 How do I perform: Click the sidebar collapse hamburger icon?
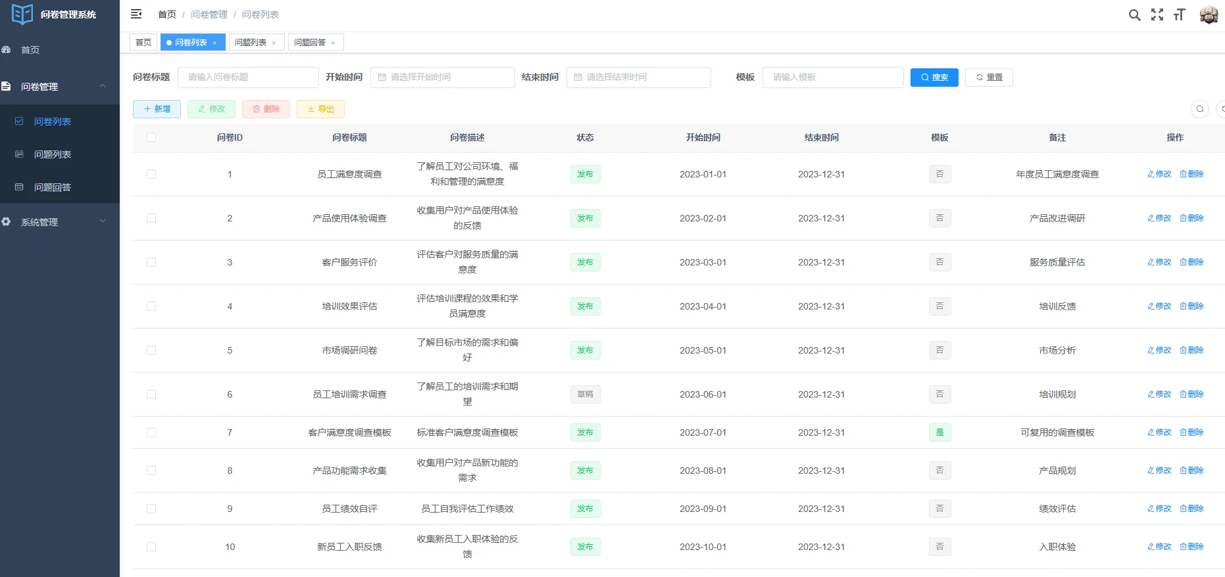[136, 14]
